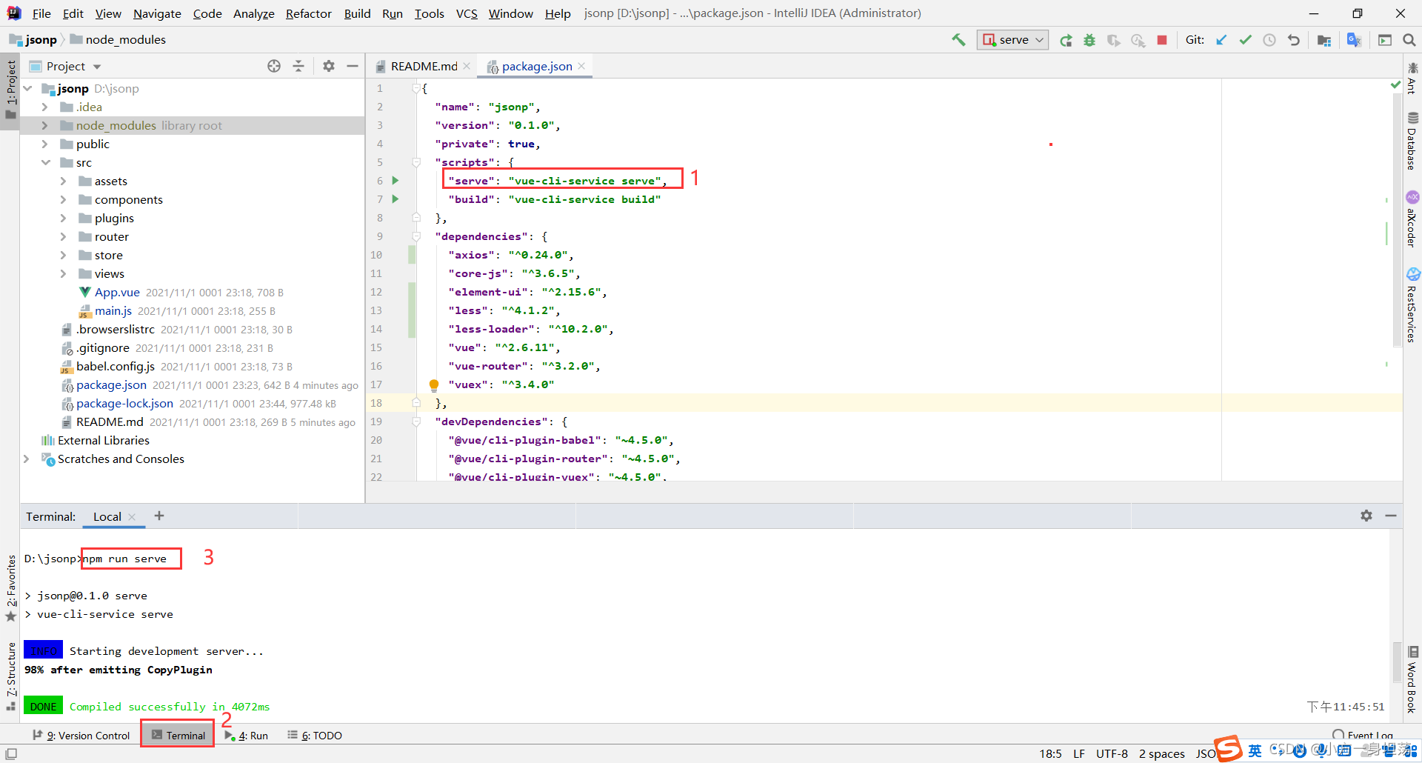
Task: Hide the Terminal panel
Action: [1391, 516]
